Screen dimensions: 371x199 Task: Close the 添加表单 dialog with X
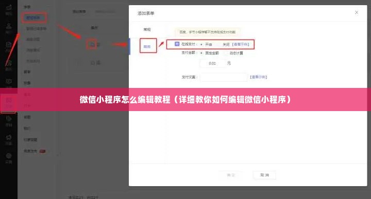click(x=357, y=12)
